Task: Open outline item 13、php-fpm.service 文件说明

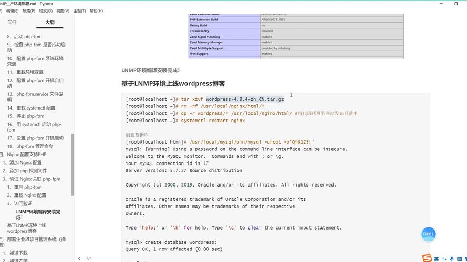Action: 35,97
